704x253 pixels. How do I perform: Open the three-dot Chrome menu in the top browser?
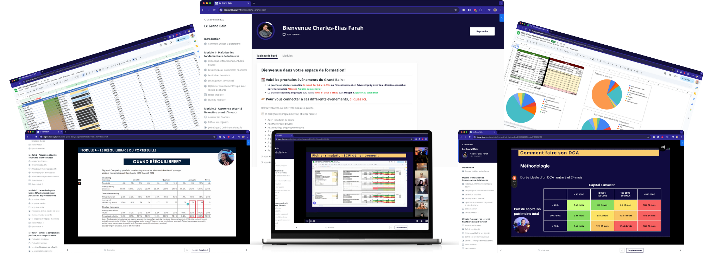(501, 10)
